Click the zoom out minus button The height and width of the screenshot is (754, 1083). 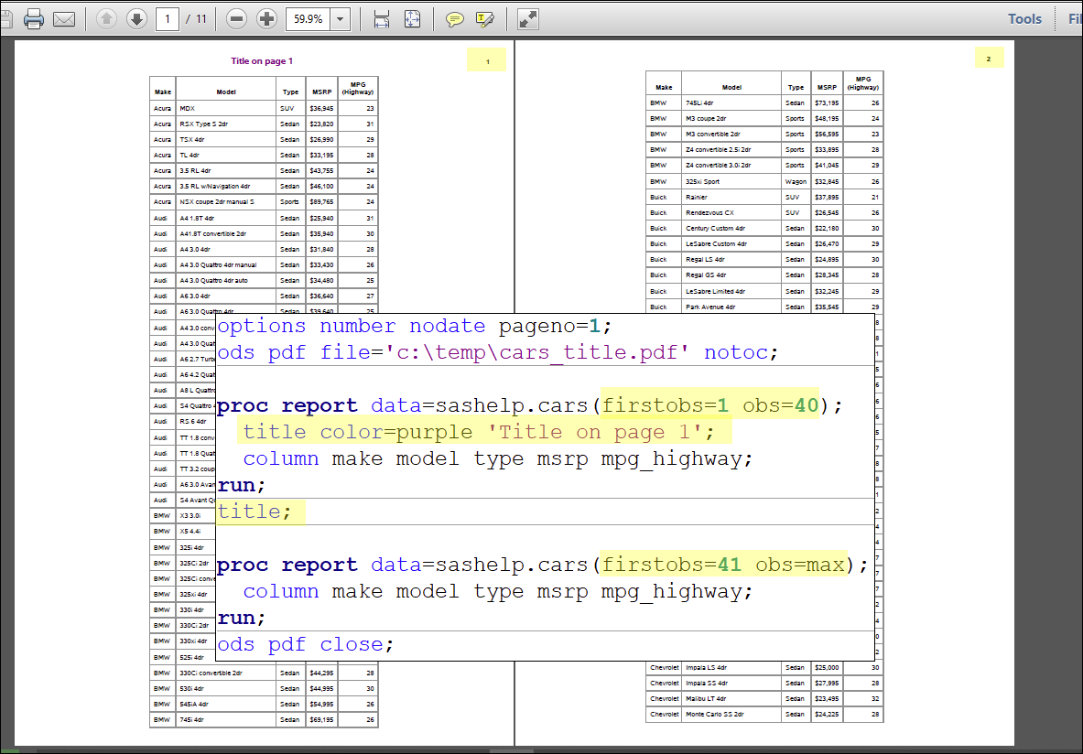(x=236, y=19)
